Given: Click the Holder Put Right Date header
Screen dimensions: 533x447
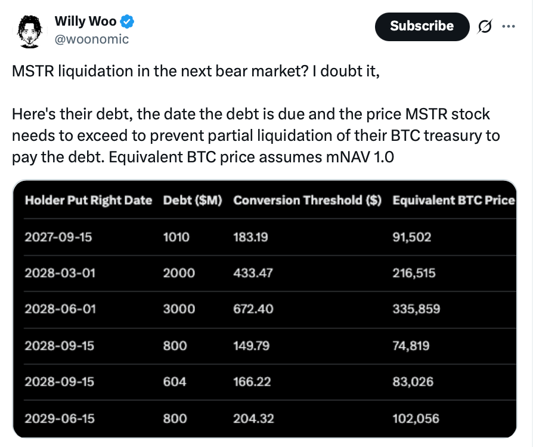Looking at the screenshot, I should click(88, 201).
